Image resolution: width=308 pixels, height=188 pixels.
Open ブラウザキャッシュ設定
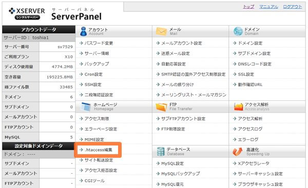[x=260, y=184]
